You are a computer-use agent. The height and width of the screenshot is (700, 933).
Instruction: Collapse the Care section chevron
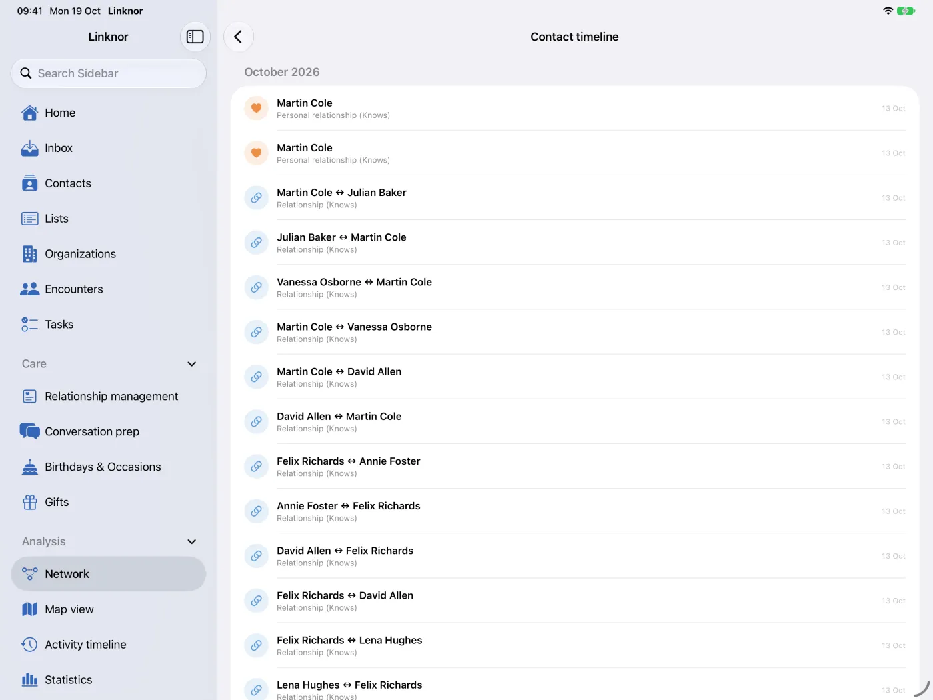pyautogui.click(x=192, y=364)
